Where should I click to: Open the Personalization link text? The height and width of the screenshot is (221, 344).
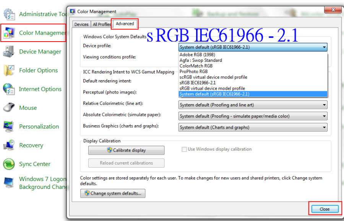click(39, 127)
